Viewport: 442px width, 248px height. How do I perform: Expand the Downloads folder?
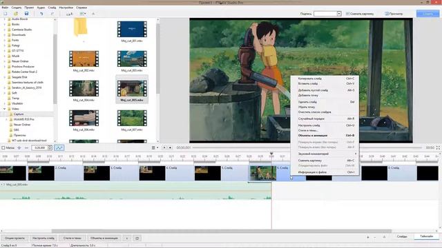(x=5, y=35)
